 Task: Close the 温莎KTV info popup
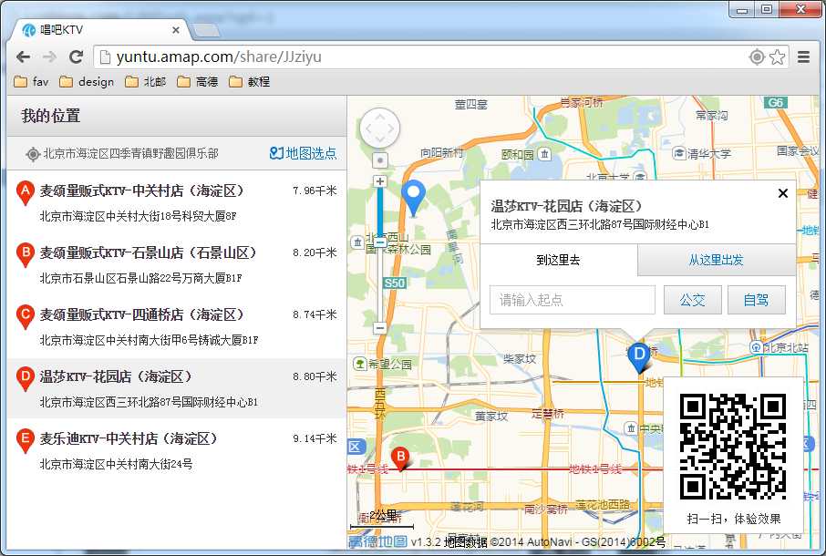[783, 194]
